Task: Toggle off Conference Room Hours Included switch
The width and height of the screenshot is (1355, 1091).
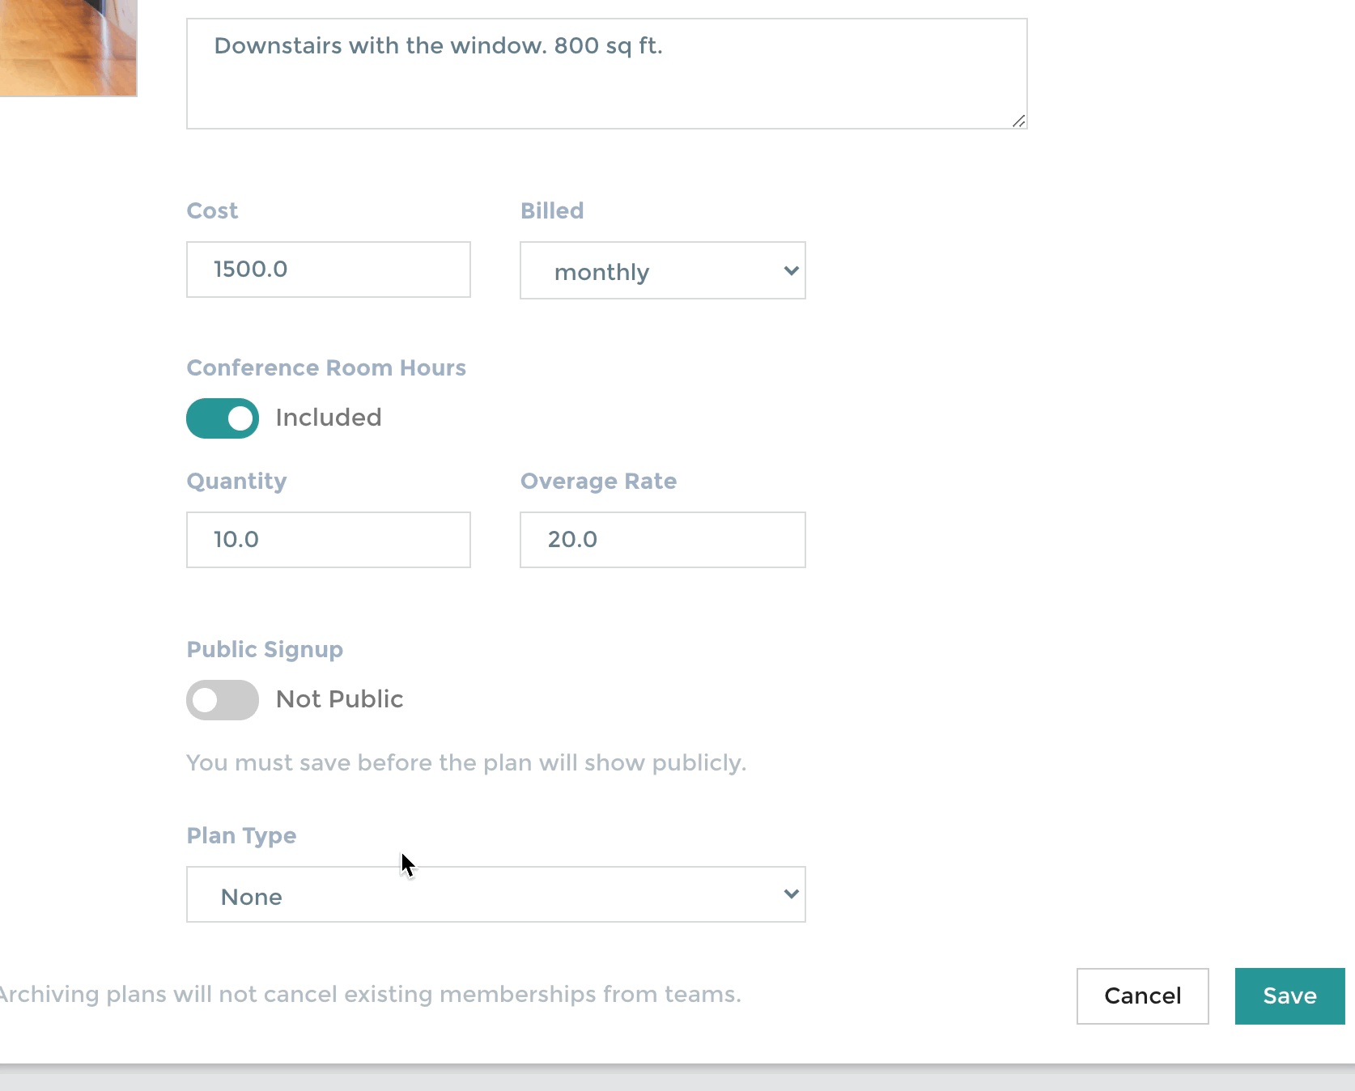Action: tap(222, 418)
